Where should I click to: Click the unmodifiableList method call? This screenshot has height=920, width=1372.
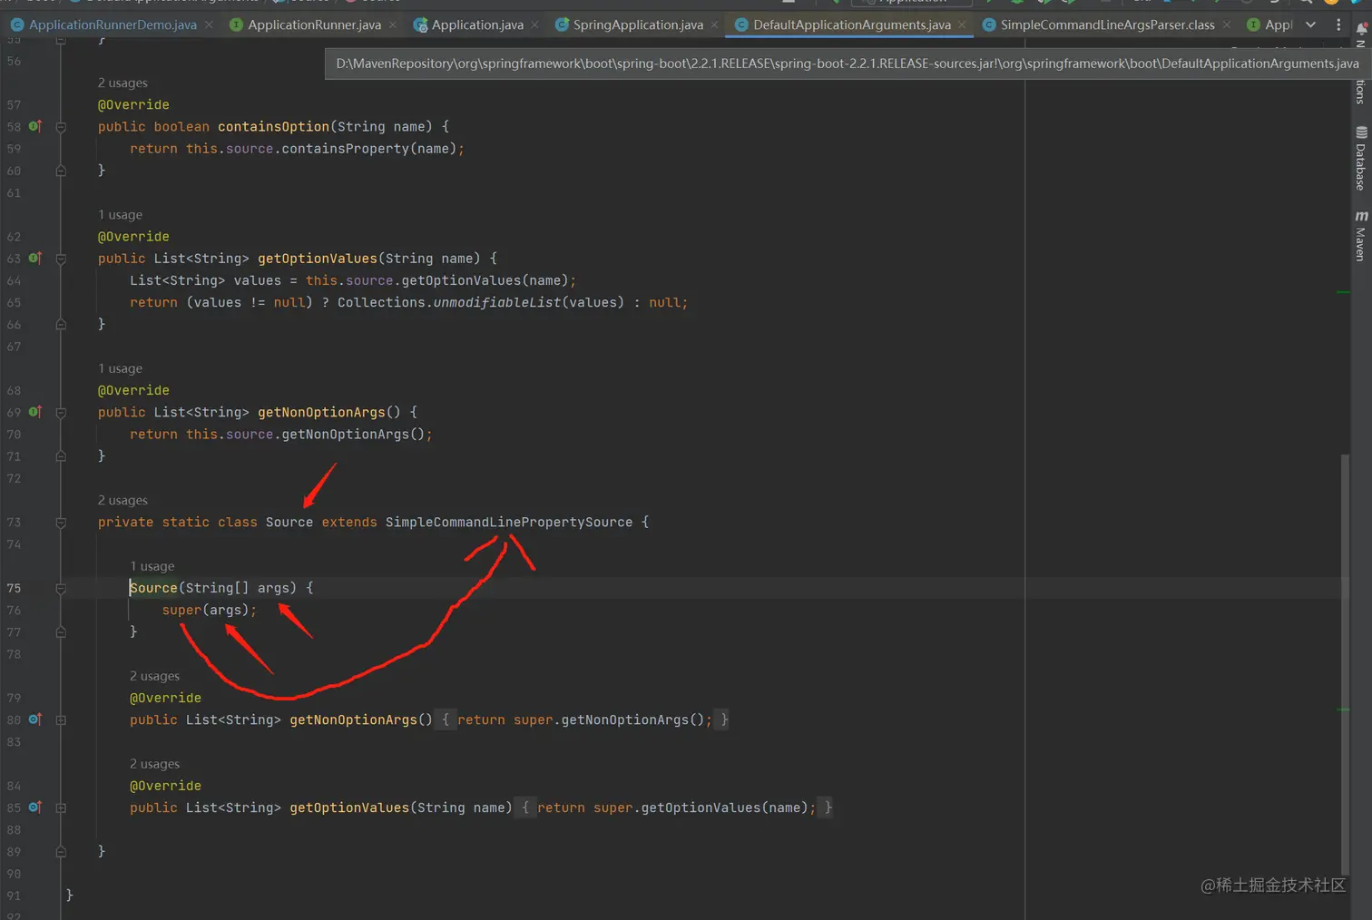pos(497,303)
